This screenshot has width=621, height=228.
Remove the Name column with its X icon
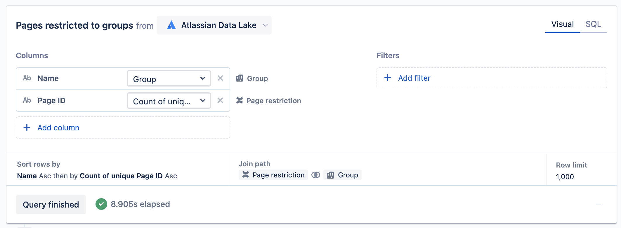[220, 78]
